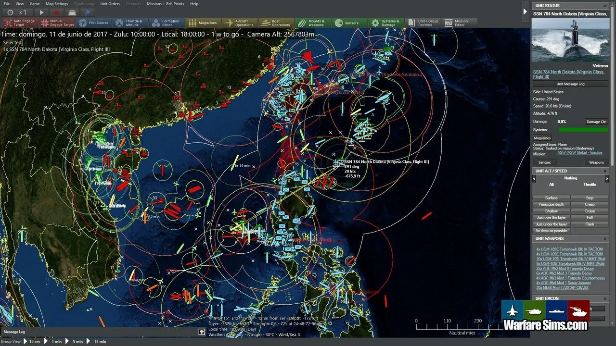Set depth to Periscope depth

[552, 204]
